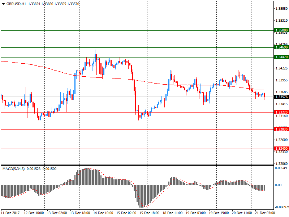Screen dimensions: 289x217
Task: Select the 1.32400 red support level label
Action: tap(281, 149)
